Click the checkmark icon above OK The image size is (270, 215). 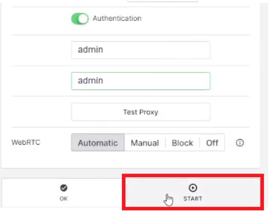tap(64, 188)
